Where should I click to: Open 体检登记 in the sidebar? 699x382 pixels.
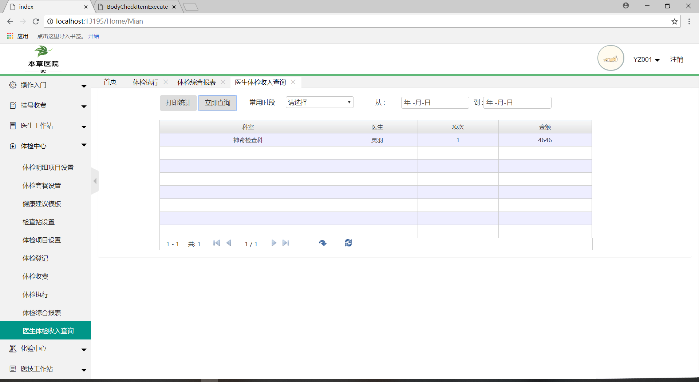[35, 258]
